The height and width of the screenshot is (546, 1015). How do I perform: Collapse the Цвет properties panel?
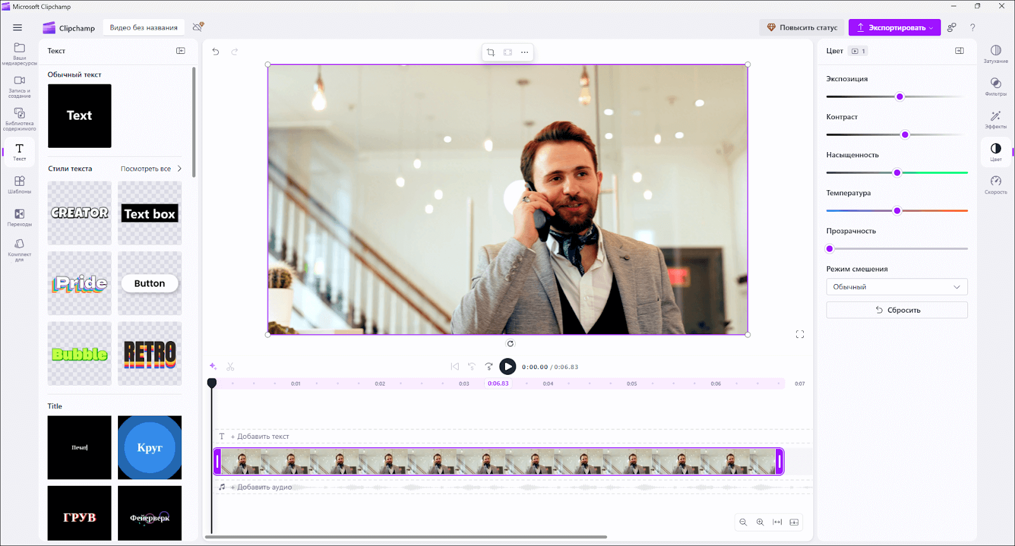960,51
